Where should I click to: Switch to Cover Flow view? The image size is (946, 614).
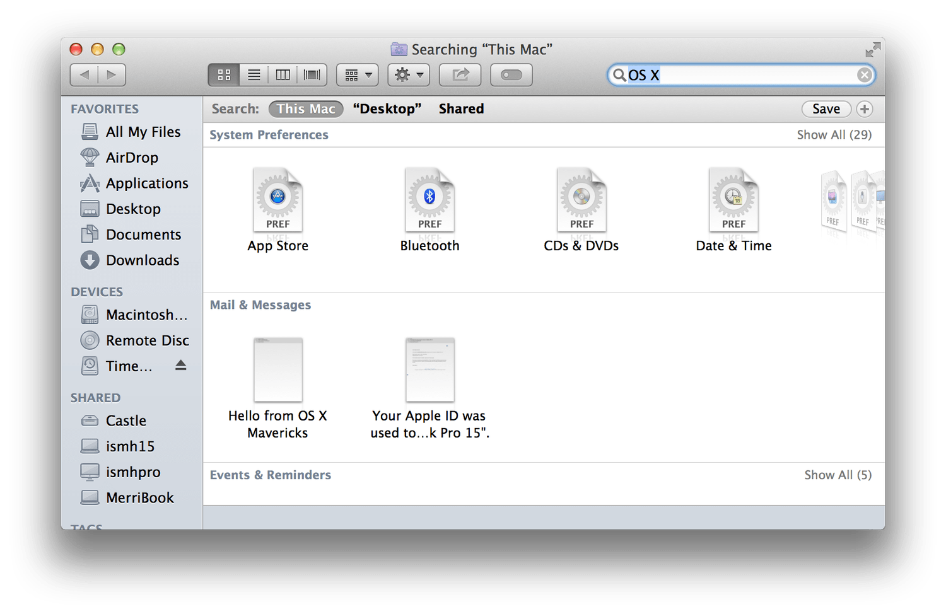312,75
